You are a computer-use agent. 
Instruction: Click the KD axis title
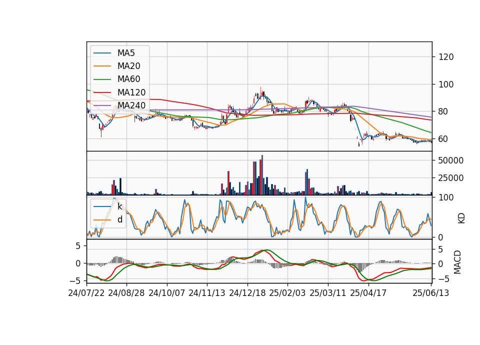pyautogui.click(x=461, y=218)
